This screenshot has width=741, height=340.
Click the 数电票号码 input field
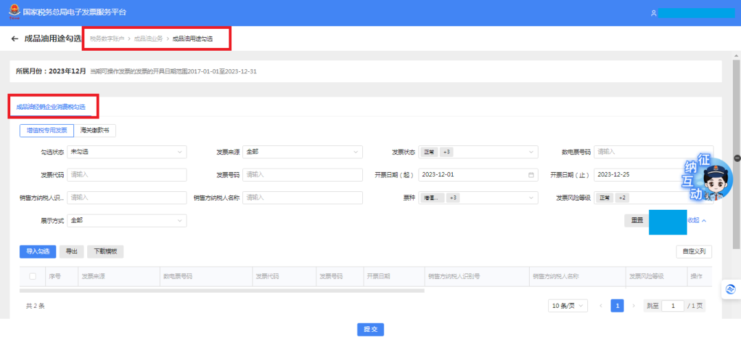[654, 152]
